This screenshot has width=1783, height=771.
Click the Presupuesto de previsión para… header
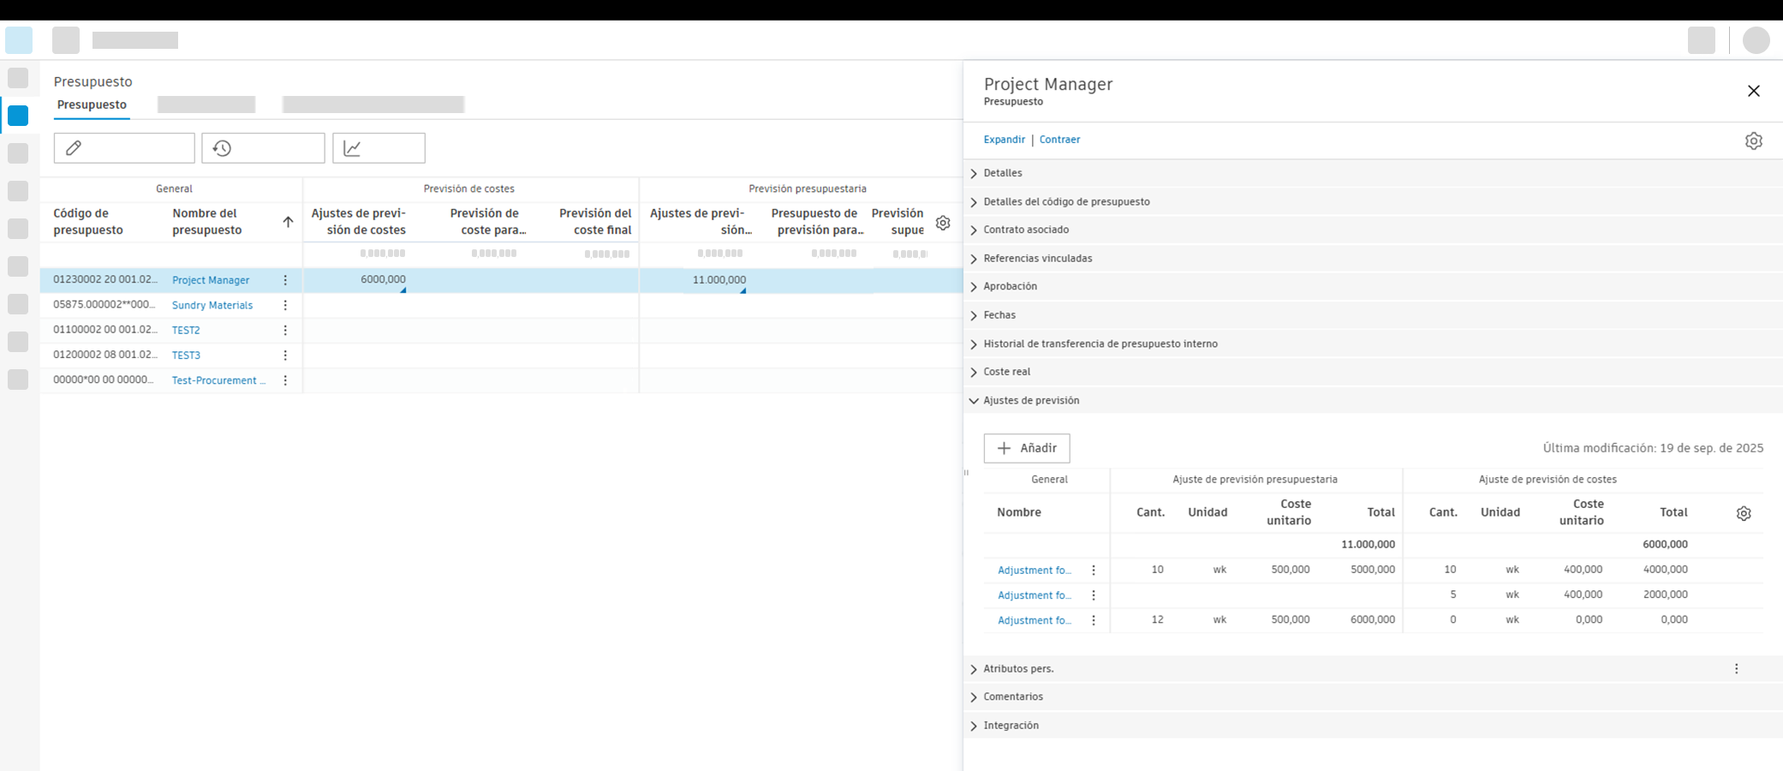(x=817, y=222)
